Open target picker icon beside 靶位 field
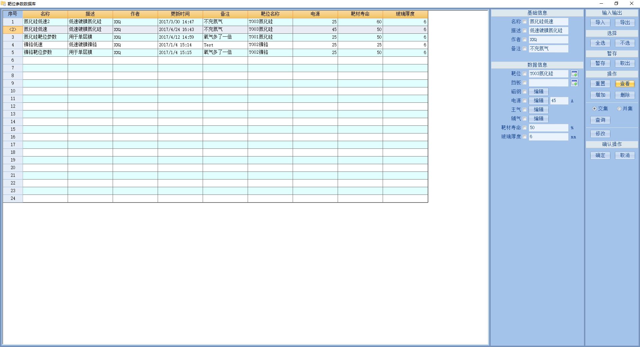The image size is (640, 347). 574,74
